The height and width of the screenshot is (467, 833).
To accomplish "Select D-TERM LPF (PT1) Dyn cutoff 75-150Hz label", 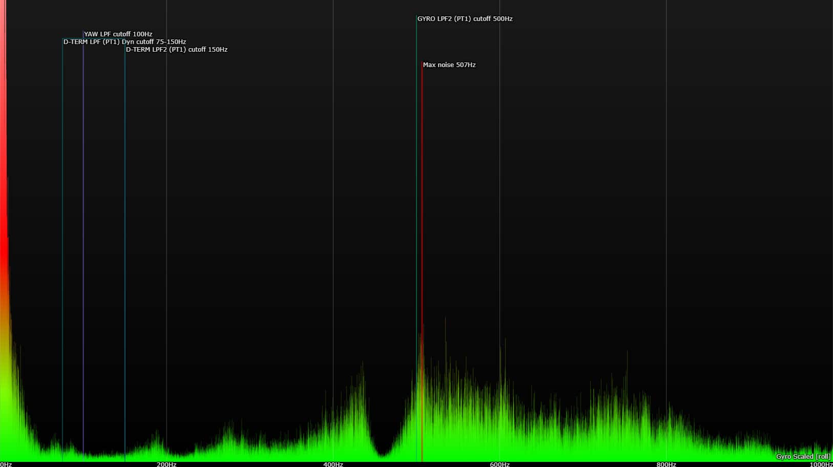I will tap(124, 42).
